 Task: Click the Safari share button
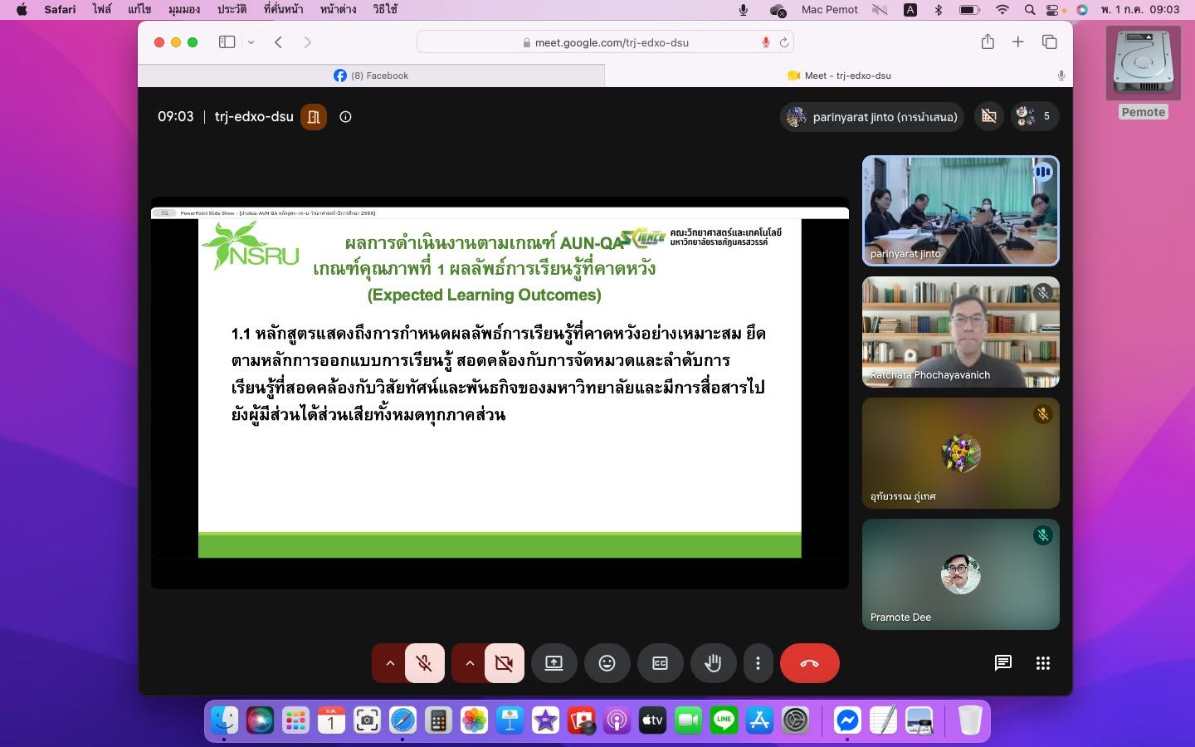point(988,41)
